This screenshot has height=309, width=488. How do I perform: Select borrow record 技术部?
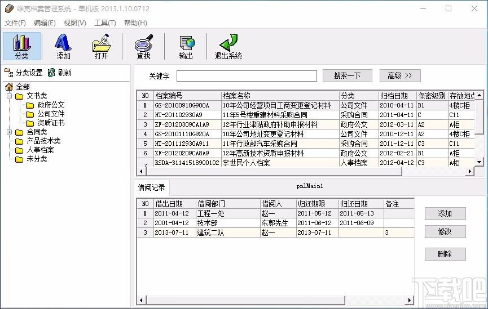click(276, 223)
